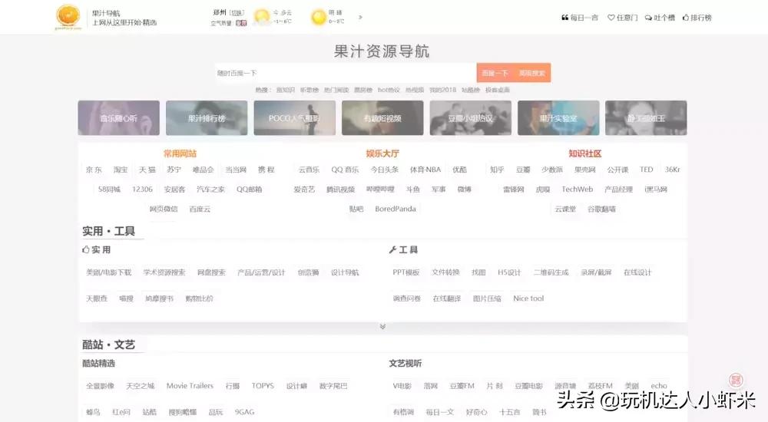Expand more weather days arrow
Viewport: 768px width, 422px height.
point(360,17)
